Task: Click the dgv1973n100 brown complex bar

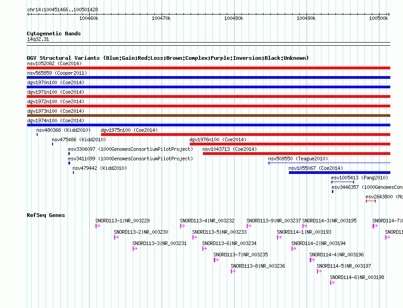Action: tap(208, 115)
